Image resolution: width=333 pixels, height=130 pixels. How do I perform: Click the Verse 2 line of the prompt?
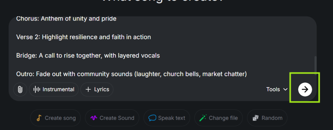[x=83, y=37]
